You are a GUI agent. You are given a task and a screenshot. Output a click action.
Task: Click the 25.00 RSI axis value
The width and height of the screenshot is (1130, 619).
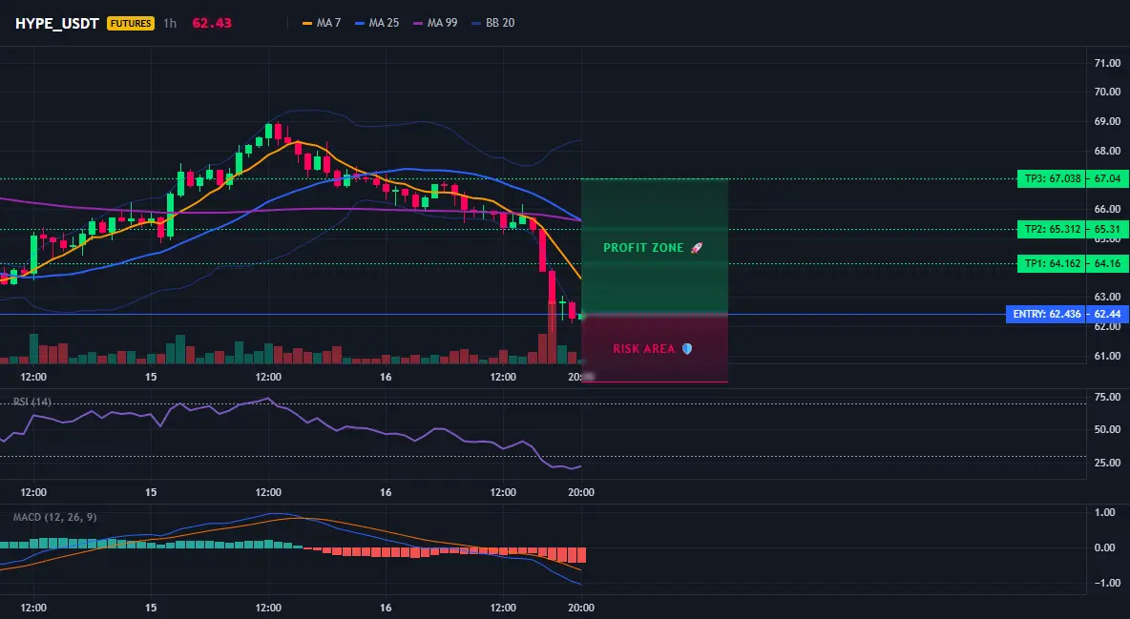point(1108,463)
